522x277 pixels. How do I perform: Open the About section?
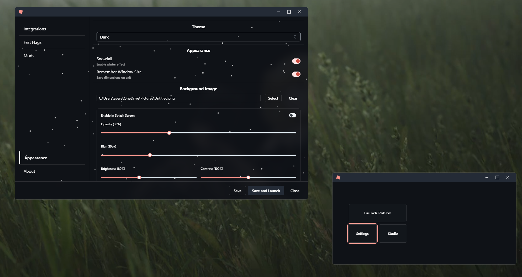pyautogui.click(x=52, y=171)
